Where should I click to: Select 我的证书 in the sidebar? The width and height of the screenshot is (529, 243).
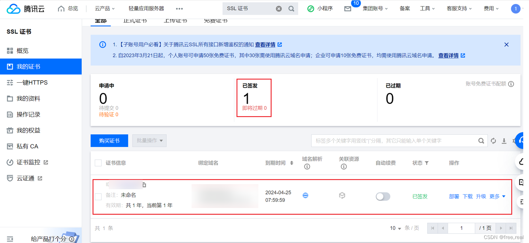(x=41, y=67)
